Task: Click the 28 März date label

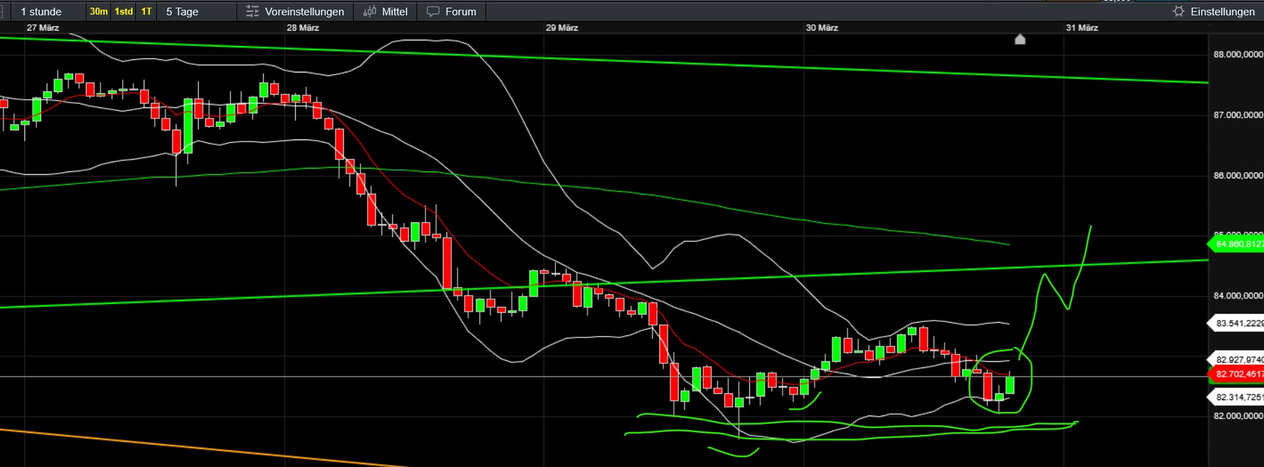Action: (x=303, y=28)
